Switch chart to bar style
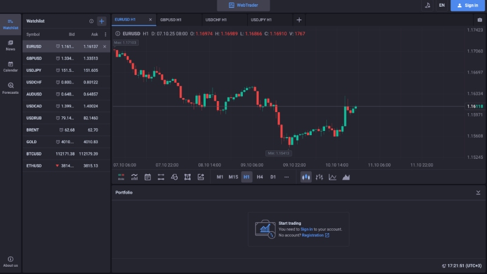Viewport: 487px width, 274px height. pyautogui.click(x=319, y=177)
